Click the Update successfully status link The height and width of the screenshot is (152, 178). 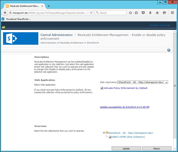click(124, 107)
